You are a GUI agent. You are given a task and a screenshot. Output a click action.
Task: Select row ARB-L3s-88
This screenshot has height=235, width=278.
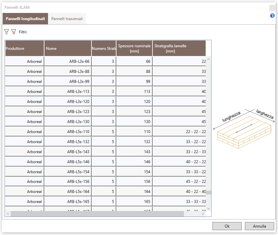105,71
